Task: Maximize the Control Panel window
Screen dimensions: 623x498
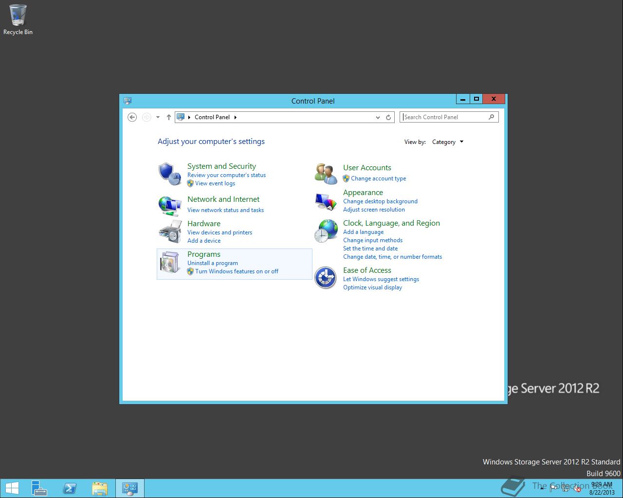Action: [476, 99]
